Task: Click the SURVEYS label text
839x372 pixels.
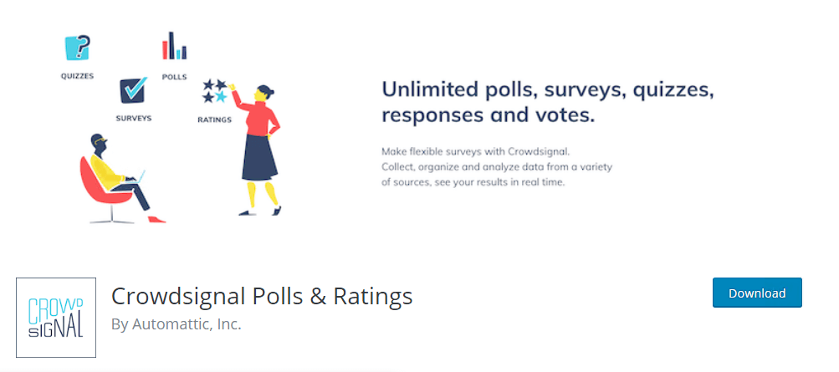Action: click(134, 118)
